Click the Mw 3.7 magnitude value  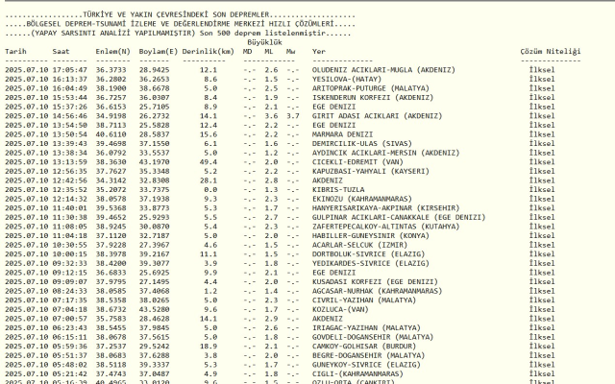(x=292, y=115)
